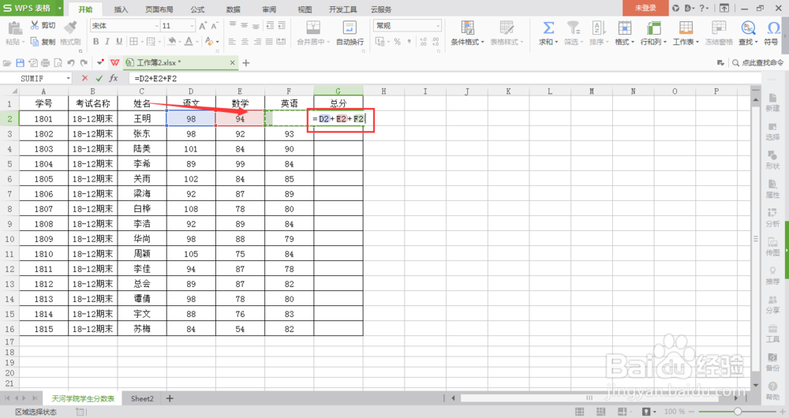Toggle Underline formatting
The image size is (789, 418).
click(119, 42)
